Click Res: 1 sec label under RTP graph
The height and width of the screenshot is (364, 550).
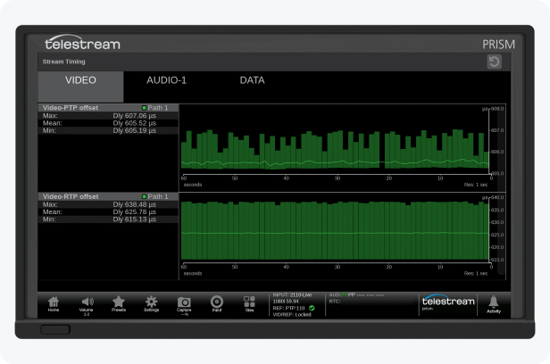(x=476, y=273)
